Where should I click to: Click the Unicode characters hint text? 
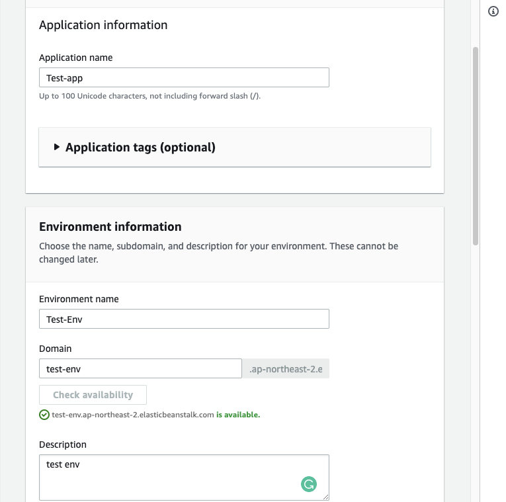(x=149, y=96)
